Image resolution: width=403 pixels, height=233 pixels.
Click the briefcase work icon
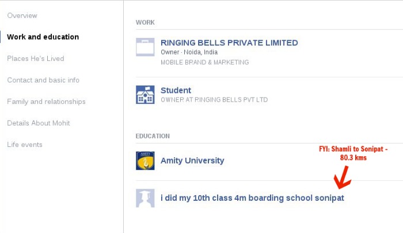(145, 47)
